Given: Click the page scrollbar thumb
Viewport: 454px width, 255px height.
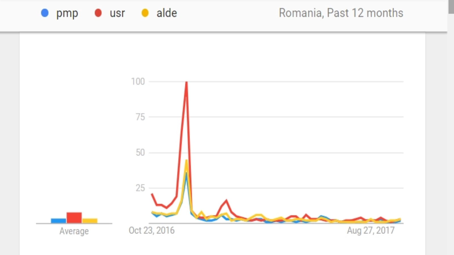Looking at the screenshot, I should (x=451, y=7).
